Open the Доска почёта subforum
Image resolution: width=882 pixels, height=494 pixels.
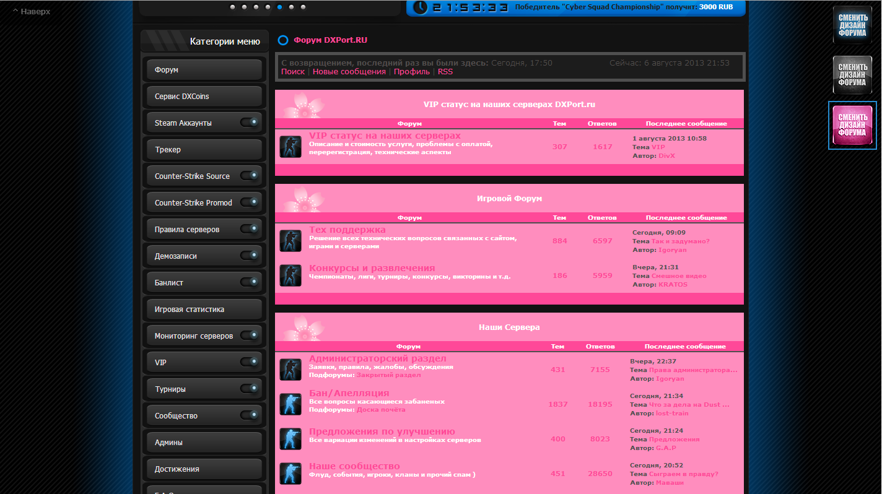pyautogui.click(x=382, y=410)
